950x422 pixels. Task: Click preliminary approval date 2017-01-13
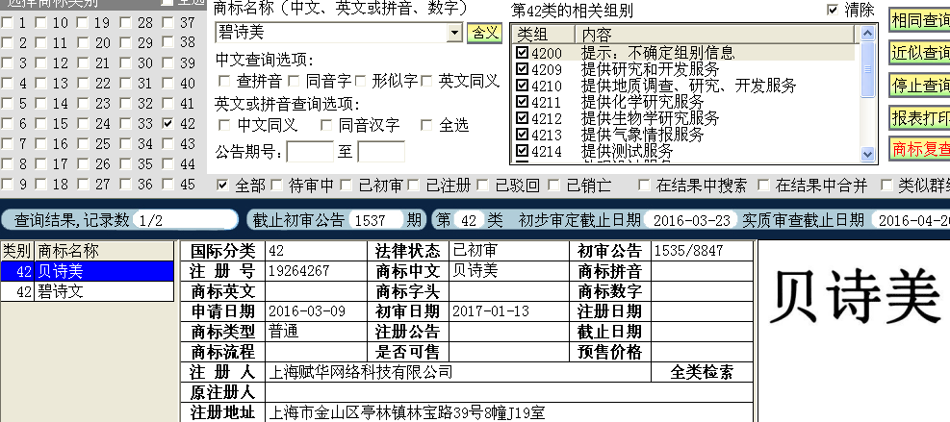[x=491, y=311]
